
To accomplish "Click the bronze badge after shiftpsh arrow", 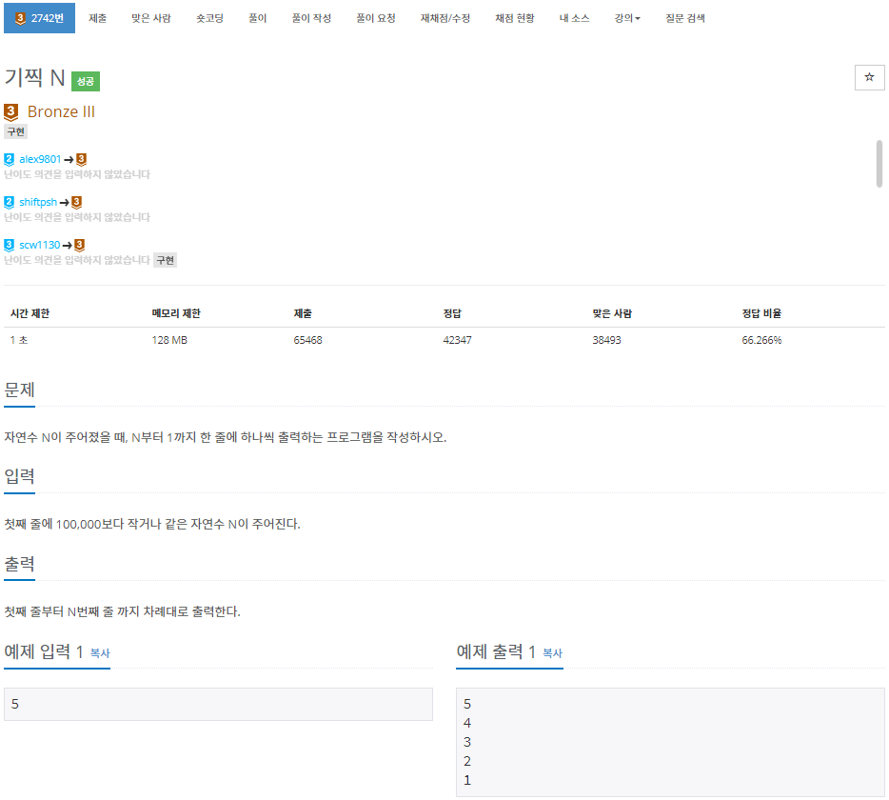I will [x=76, y=202].
